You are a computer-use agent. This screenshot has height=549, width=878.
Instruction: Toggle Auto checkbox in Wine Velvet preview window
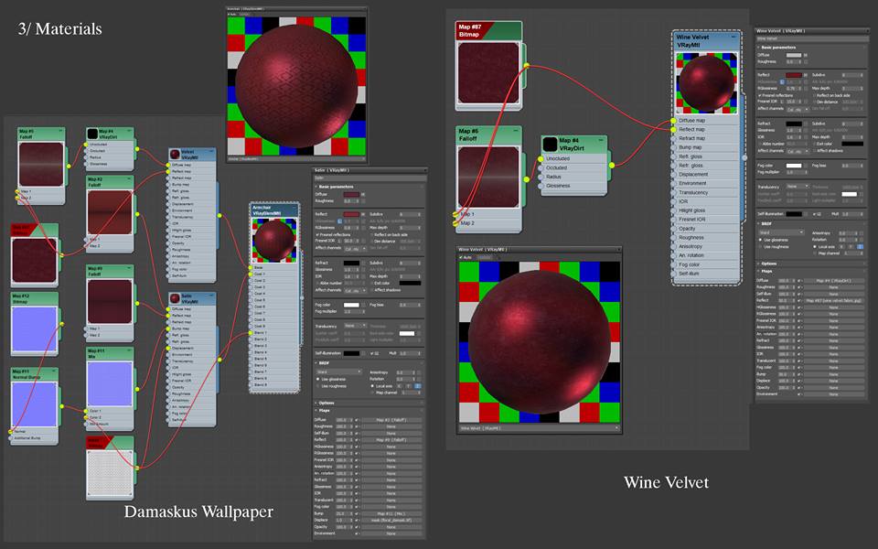462,257
